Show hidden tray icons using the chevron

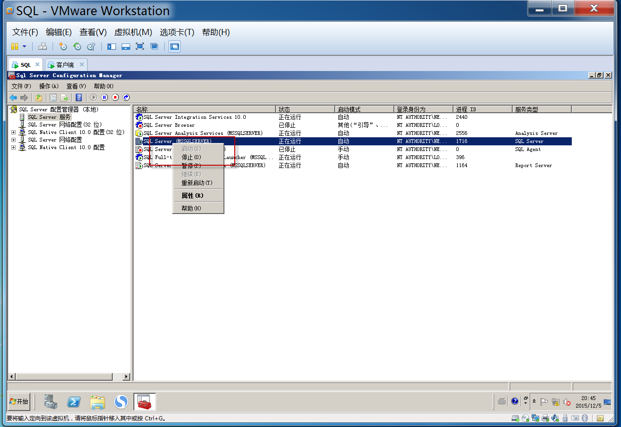(x=534, y=401)
